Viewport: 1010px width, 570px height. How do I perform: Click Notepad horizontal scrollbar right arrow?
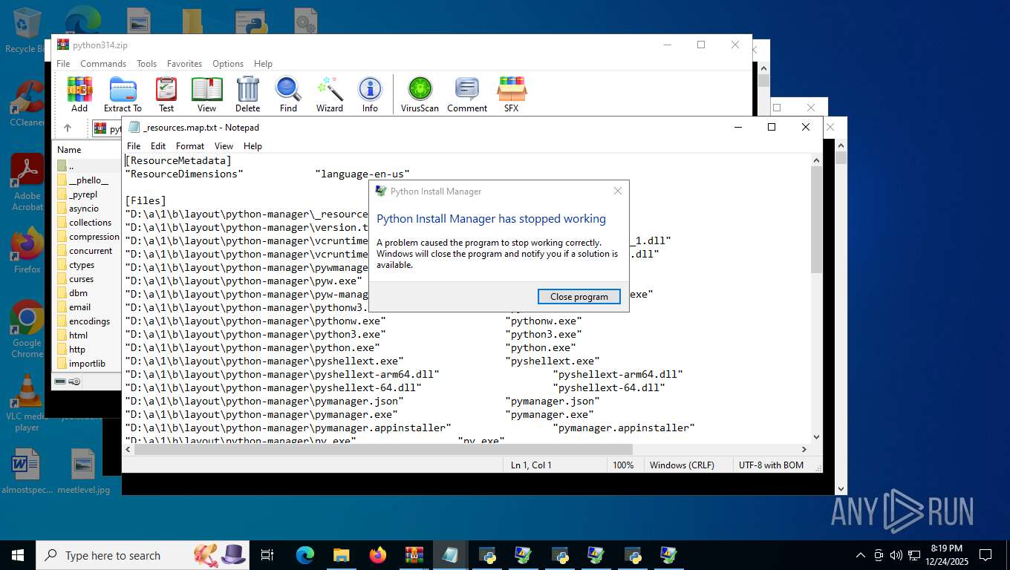[x=804, y=449]
